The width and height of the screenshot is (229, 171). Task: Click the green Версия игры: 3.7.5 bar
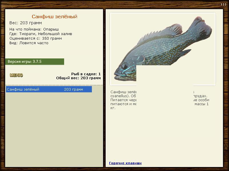(x=35, y=62)
